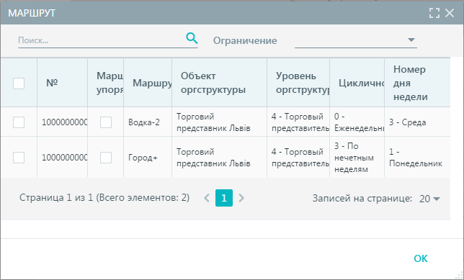The width and height of the screenshot is (464, 280).
Task: Maximize the Маршрут dialog with fullscreen icon
Action: pos(434,13)
